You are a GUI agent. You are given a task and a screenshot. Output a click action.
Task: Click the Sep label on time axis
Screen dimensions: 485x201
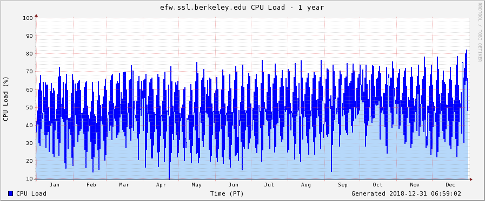click(x=343, y=185)
